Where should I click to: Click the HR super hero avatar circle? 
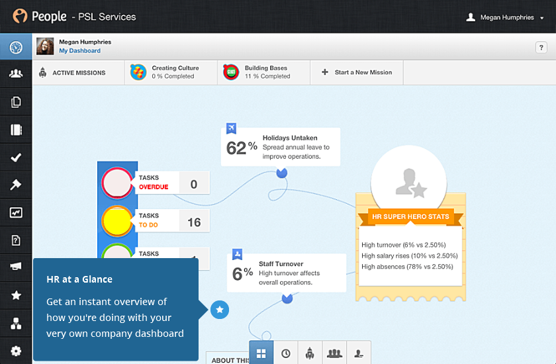(x=409, y=181)
